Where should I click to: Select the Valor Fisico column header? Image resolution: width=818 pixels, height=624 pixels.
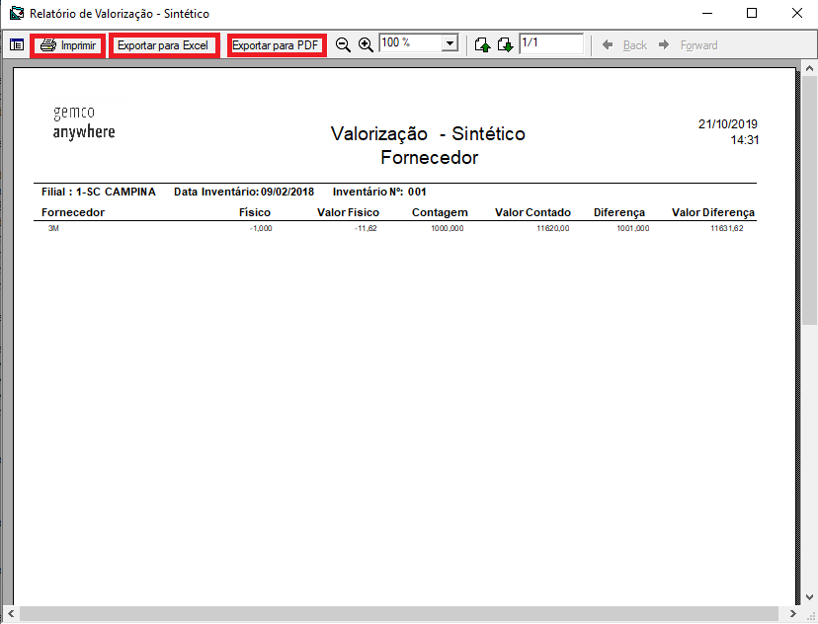348,212
